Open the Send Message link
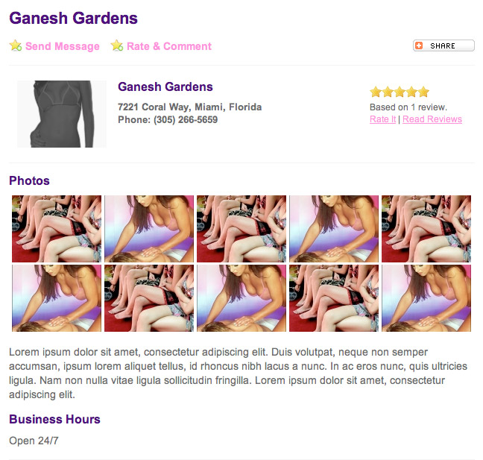The height and width of the screenshot is (460, 483). (x=62, y=46)
